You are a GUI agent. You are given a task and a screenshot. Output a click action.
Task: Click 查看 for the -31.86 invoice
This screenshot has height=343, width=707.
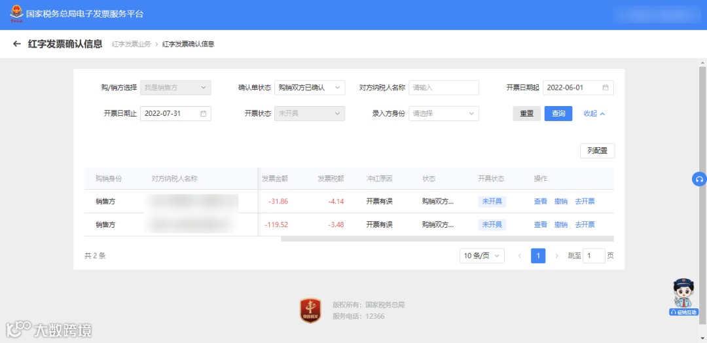click(x=541, y=202)
